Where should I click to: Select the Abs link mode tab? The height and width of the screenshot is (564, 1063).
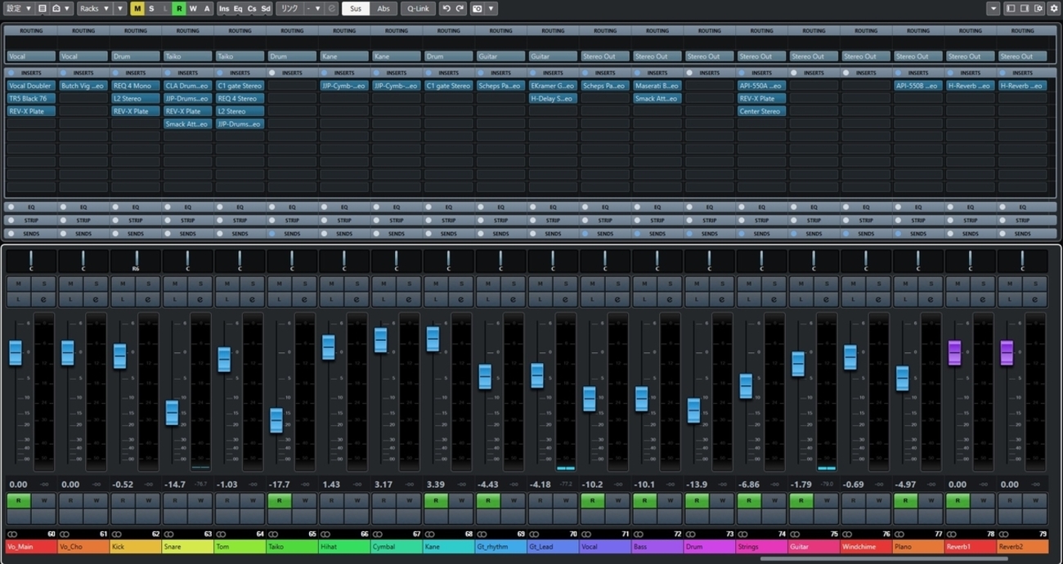(383, 9)
